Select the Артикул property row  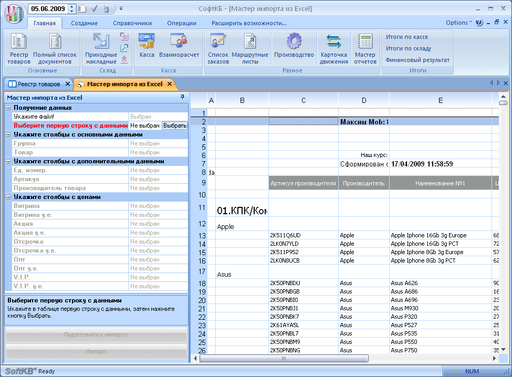click(100, 179)
